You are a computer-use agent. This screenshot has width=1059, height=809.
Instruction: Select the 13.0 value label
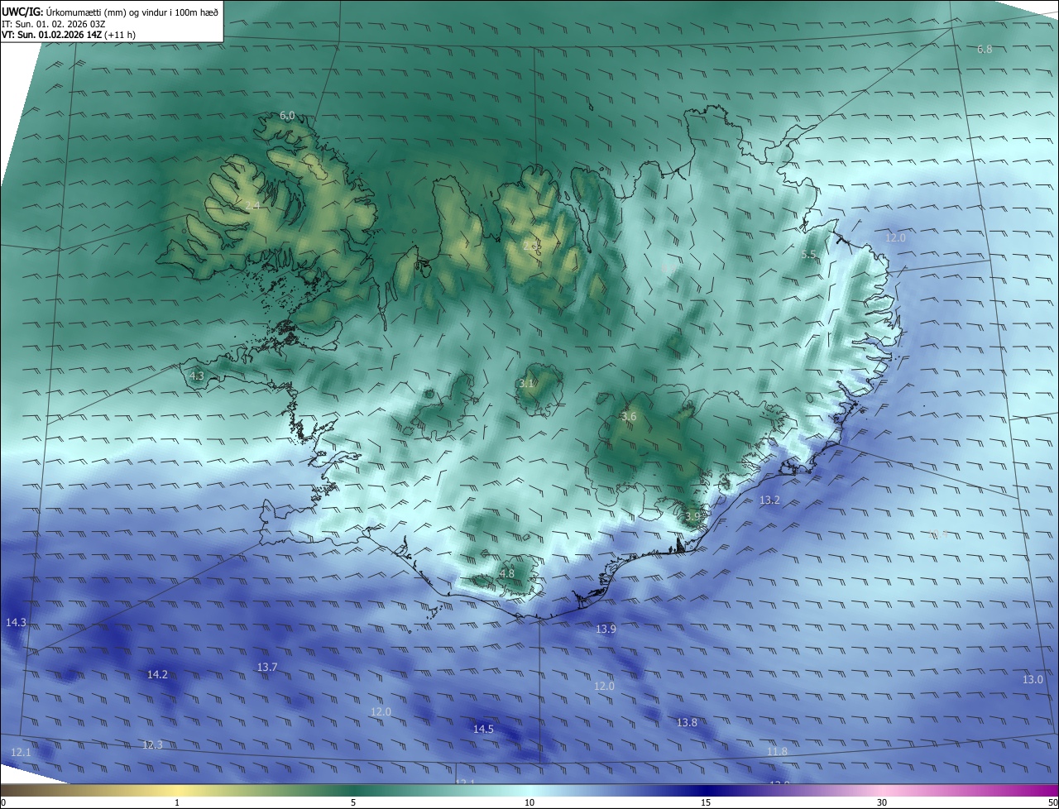tap(1033, 680)
